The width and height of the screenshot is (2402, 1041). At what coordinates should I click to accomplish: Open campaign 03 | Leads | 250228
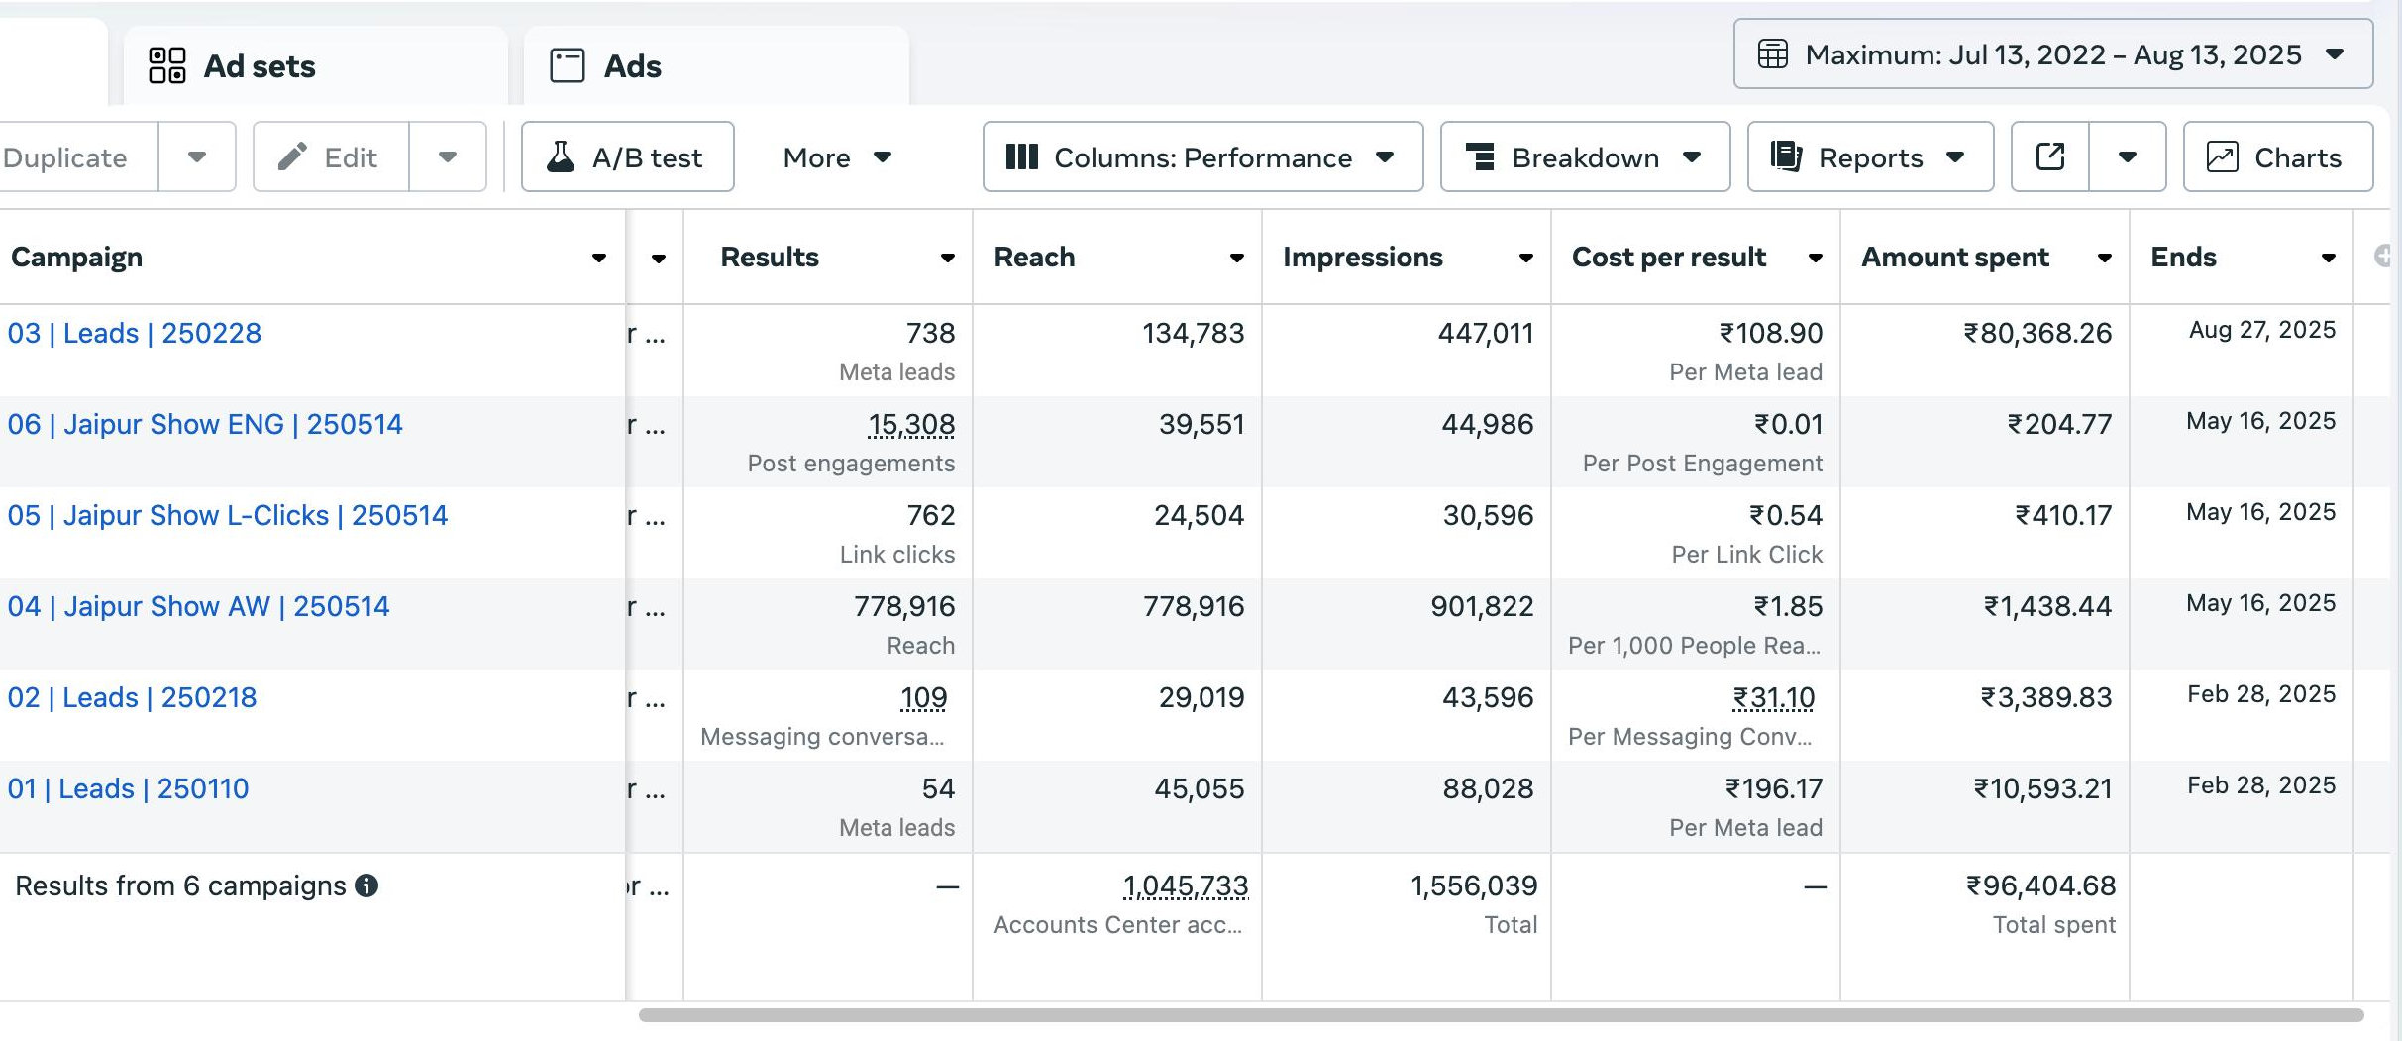(x=135, y=333)
